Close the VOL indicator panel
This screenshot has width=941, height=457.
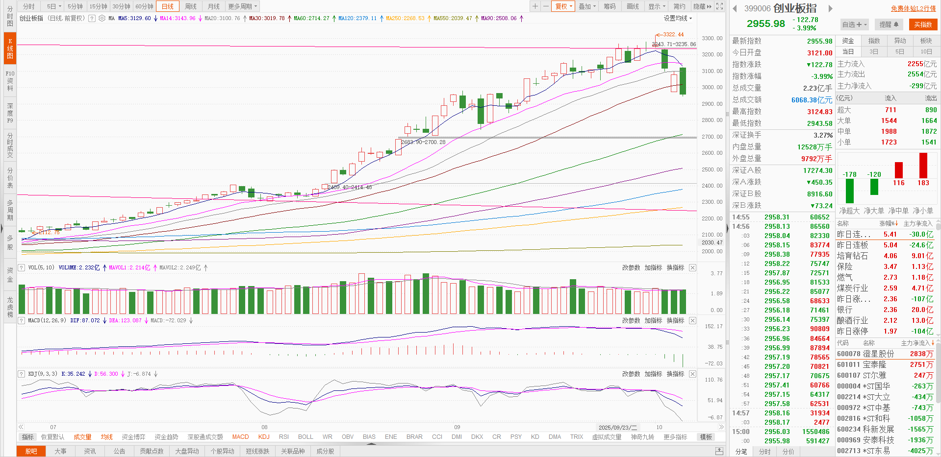pyautogui.click(x=692, y=267)
